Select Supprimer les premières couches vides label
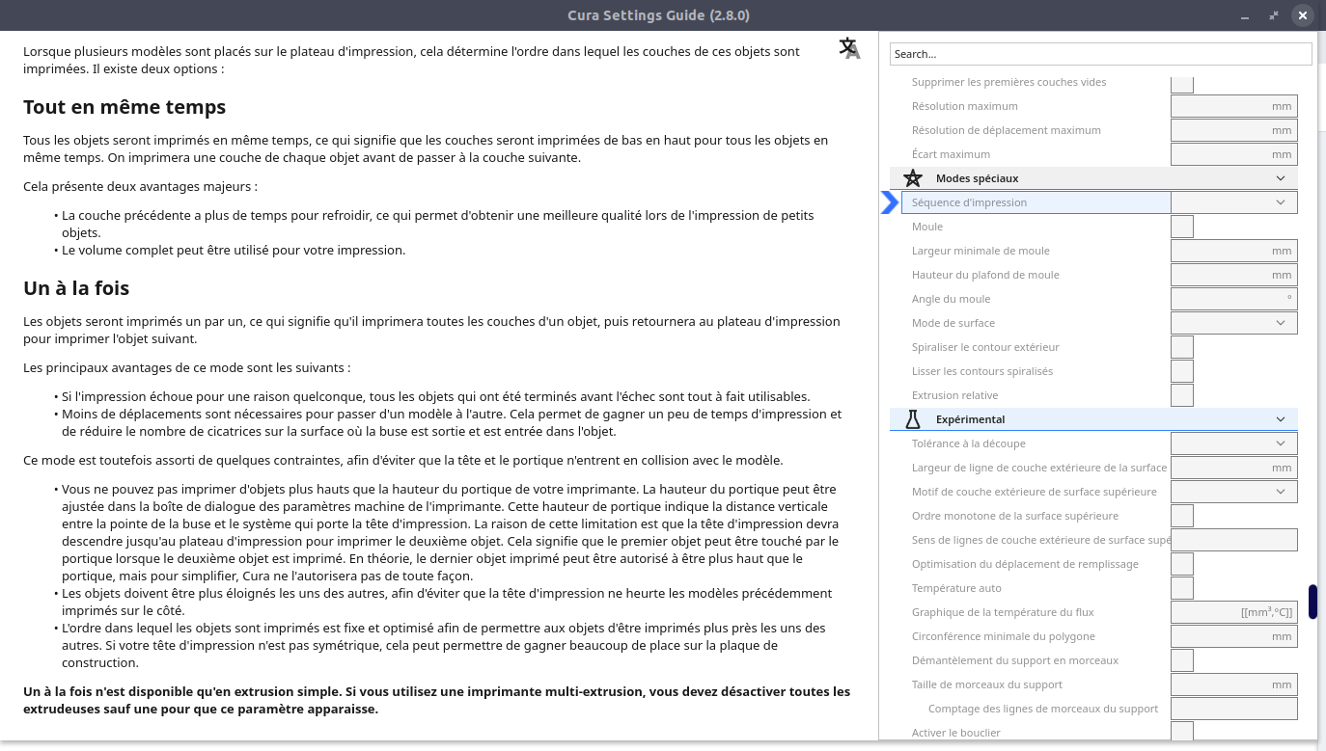Screen dimensions: 1326x751 point(1009,82)
